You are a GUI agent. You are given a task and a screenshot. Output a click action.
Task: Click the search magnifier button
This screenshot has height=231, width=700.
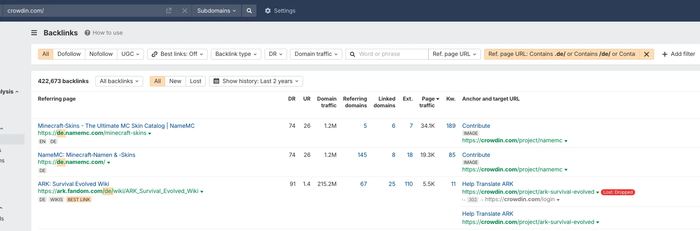coord(249,11)
